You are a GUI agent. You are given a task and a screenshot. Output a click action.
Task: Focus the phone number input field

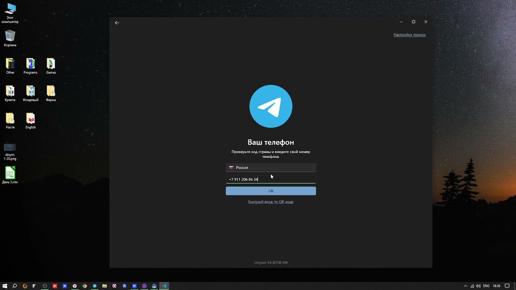tap(271, 179)
